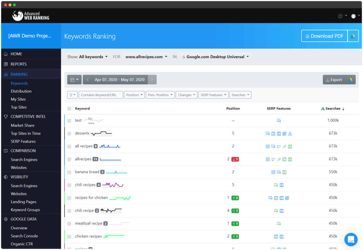Viewport: 363px width, 250px height.
Task: Click Twitter icon in all recipes row
Action: 279,146
